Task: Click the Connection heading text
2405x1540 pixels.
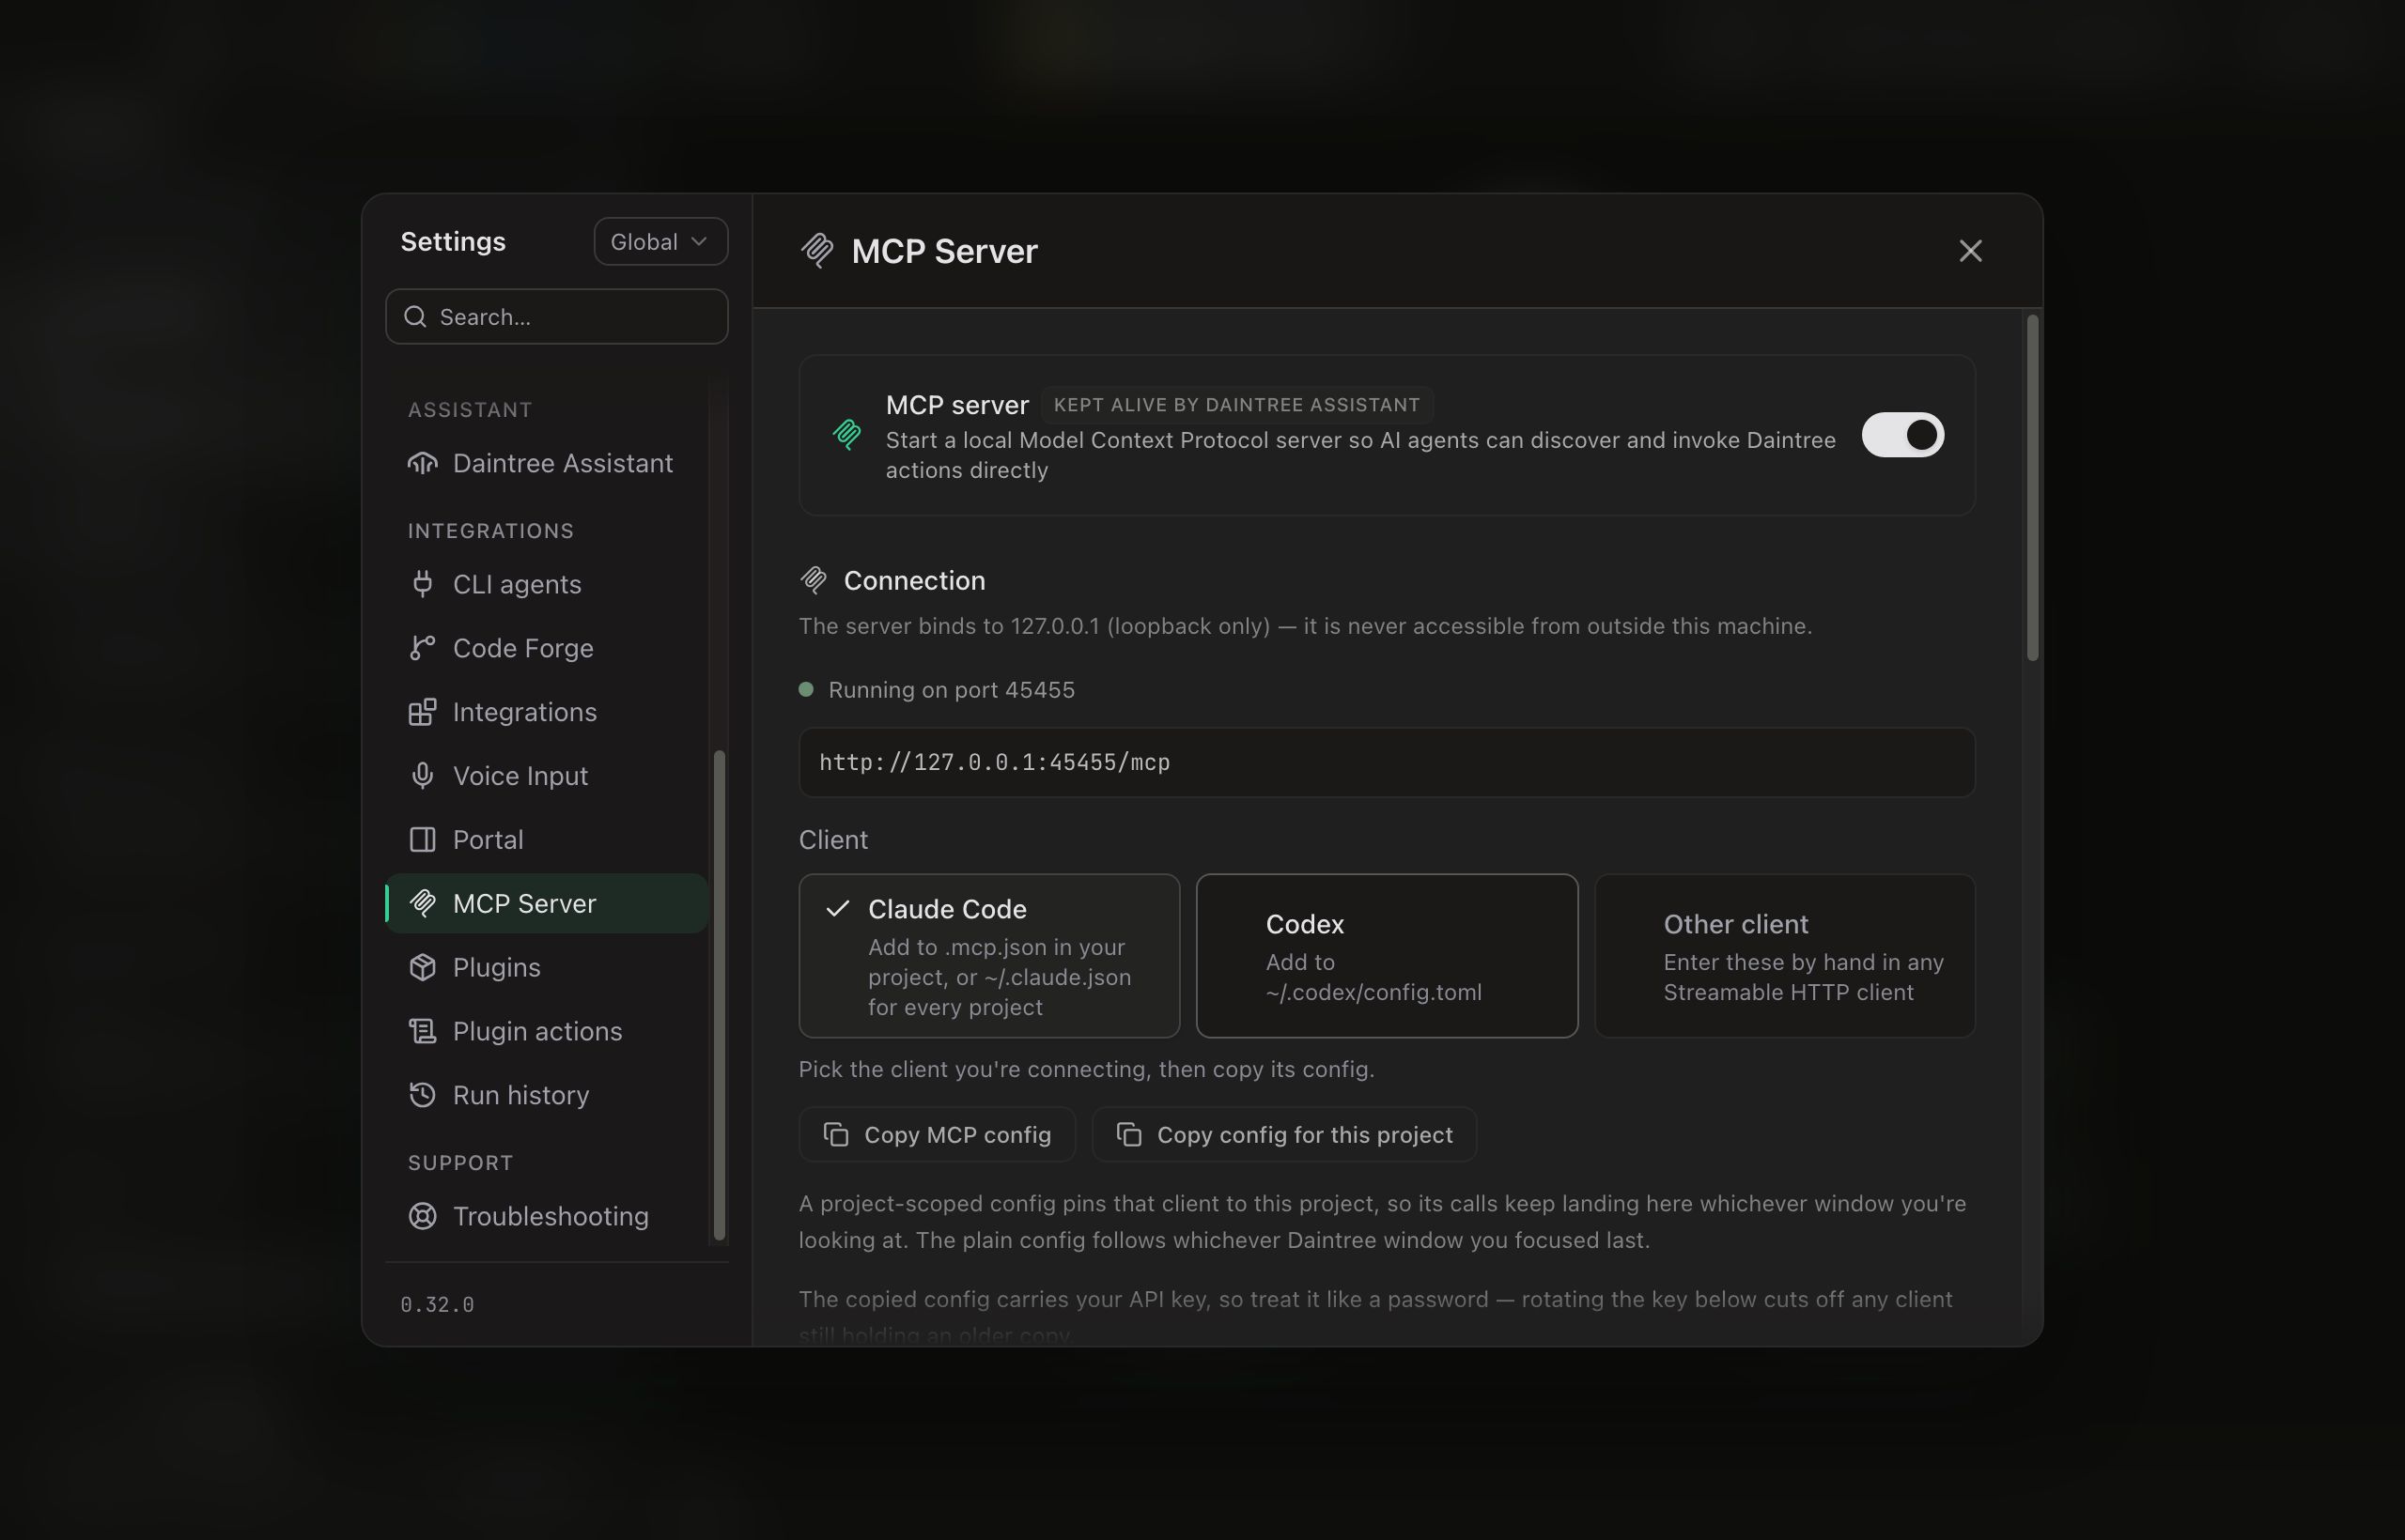Action: pyautogui.click(x=914, y=580)
